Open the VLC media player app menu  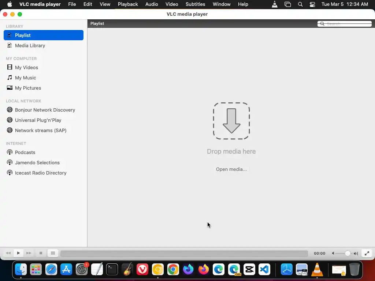[40, 4]
